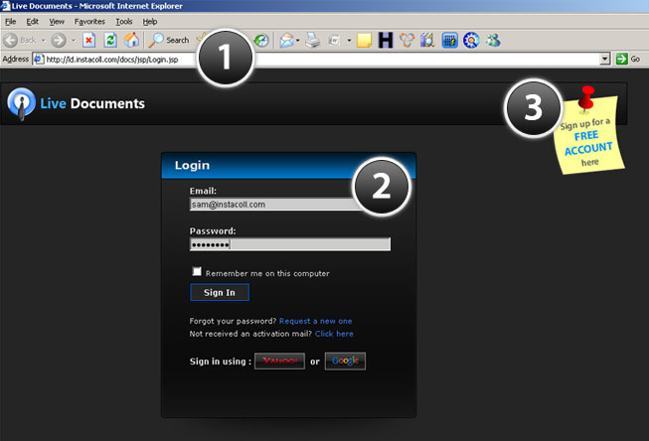Open the Back button history dropdown
The height and width of the screenshot is (441, 649).
point(44,40)
